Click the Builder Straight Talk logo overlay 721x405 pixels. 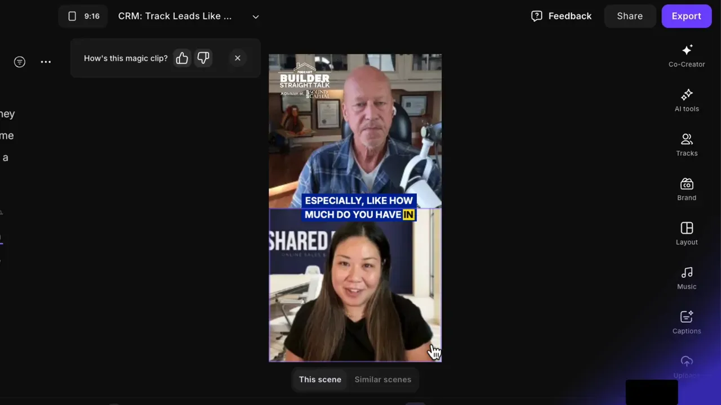(x=305, y=80)
